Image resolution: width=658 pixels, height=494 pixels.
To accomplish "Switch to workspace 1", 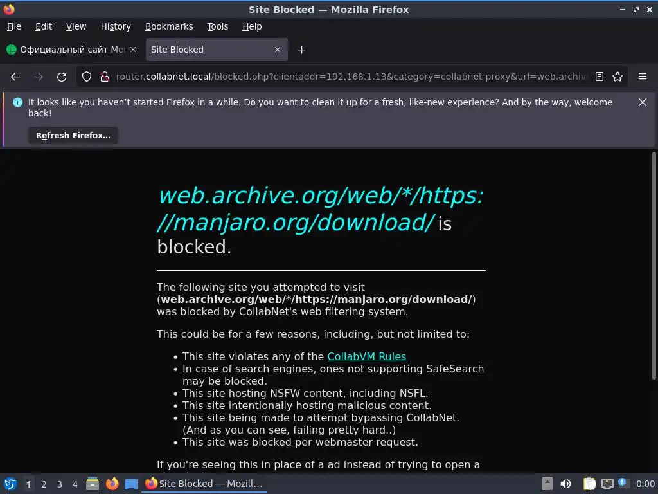I will pyautogui.click(x=28, y=484).
